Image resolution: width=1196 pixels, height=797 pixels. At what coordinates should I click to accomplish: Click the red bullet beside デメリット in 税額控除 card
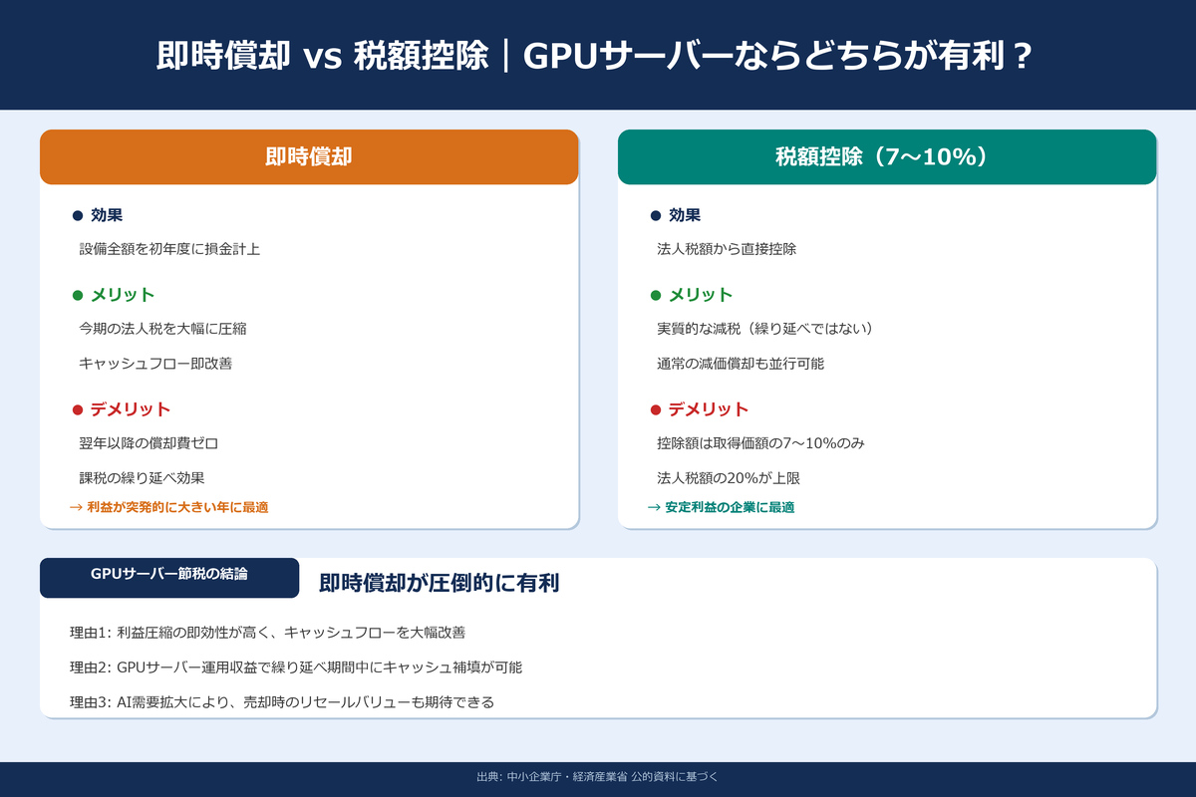click(x=654, y=408)
